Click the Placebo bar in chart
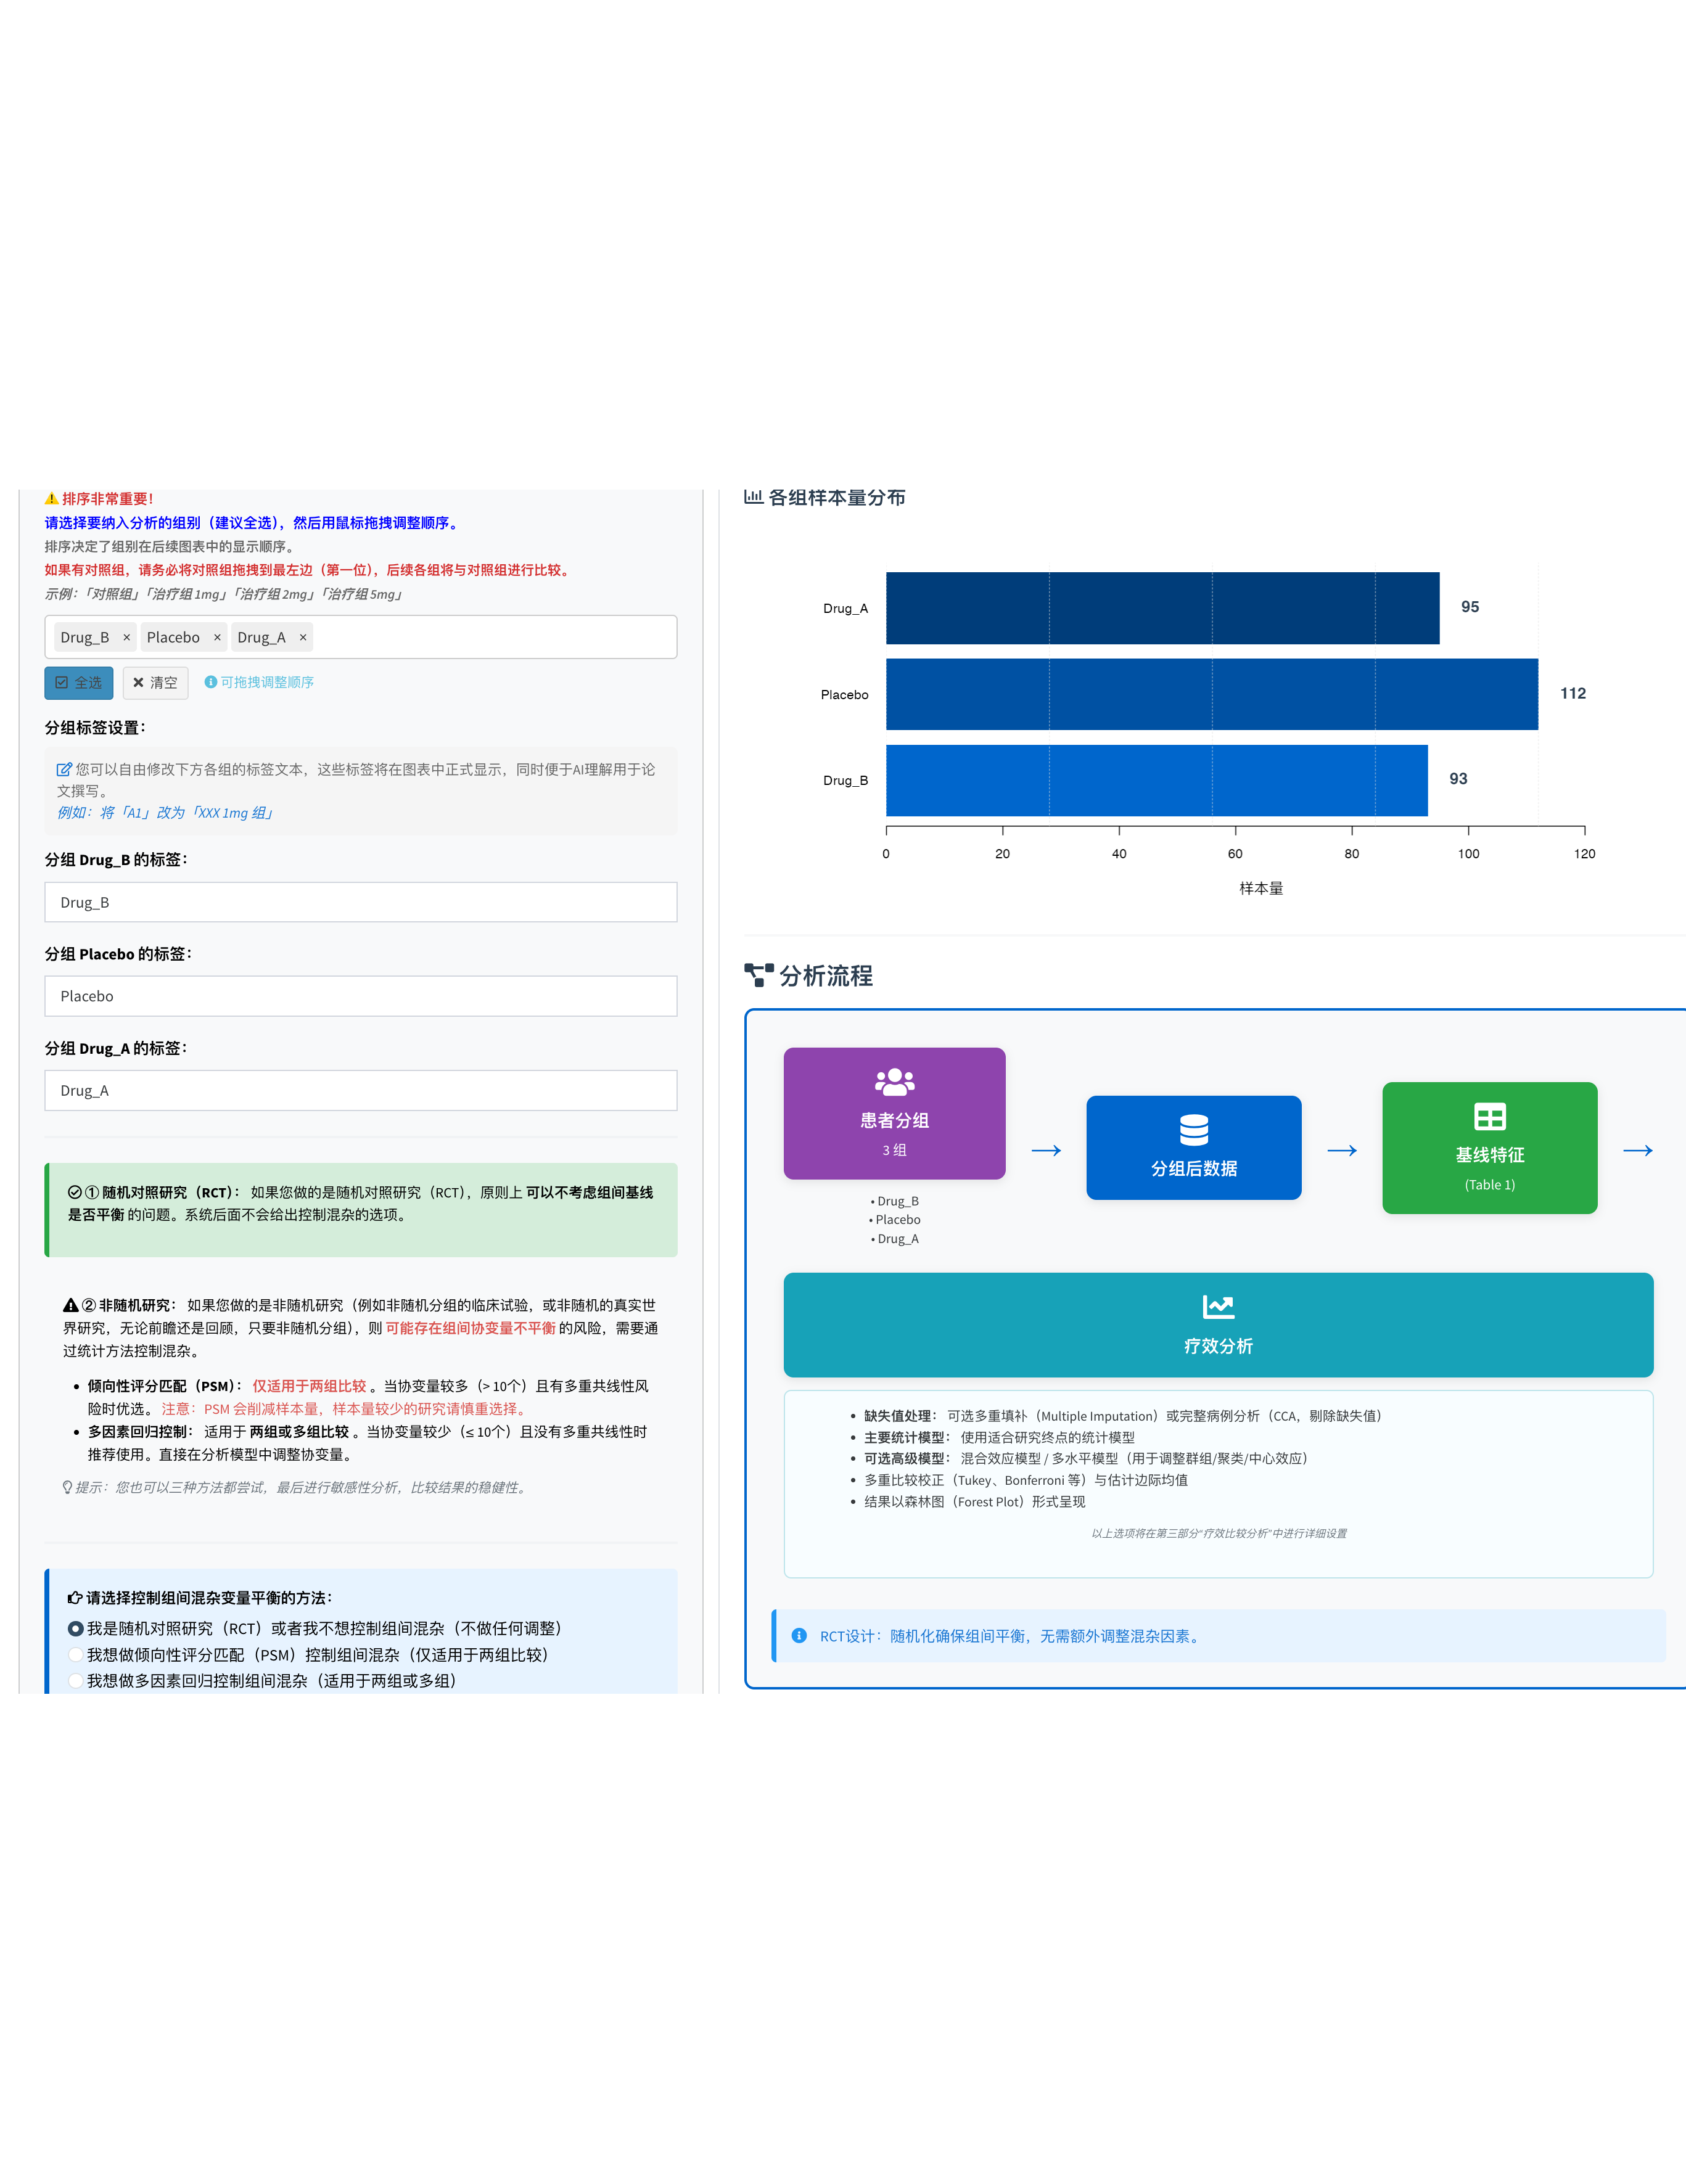 pyautogui.click(x=1212, y=694)
